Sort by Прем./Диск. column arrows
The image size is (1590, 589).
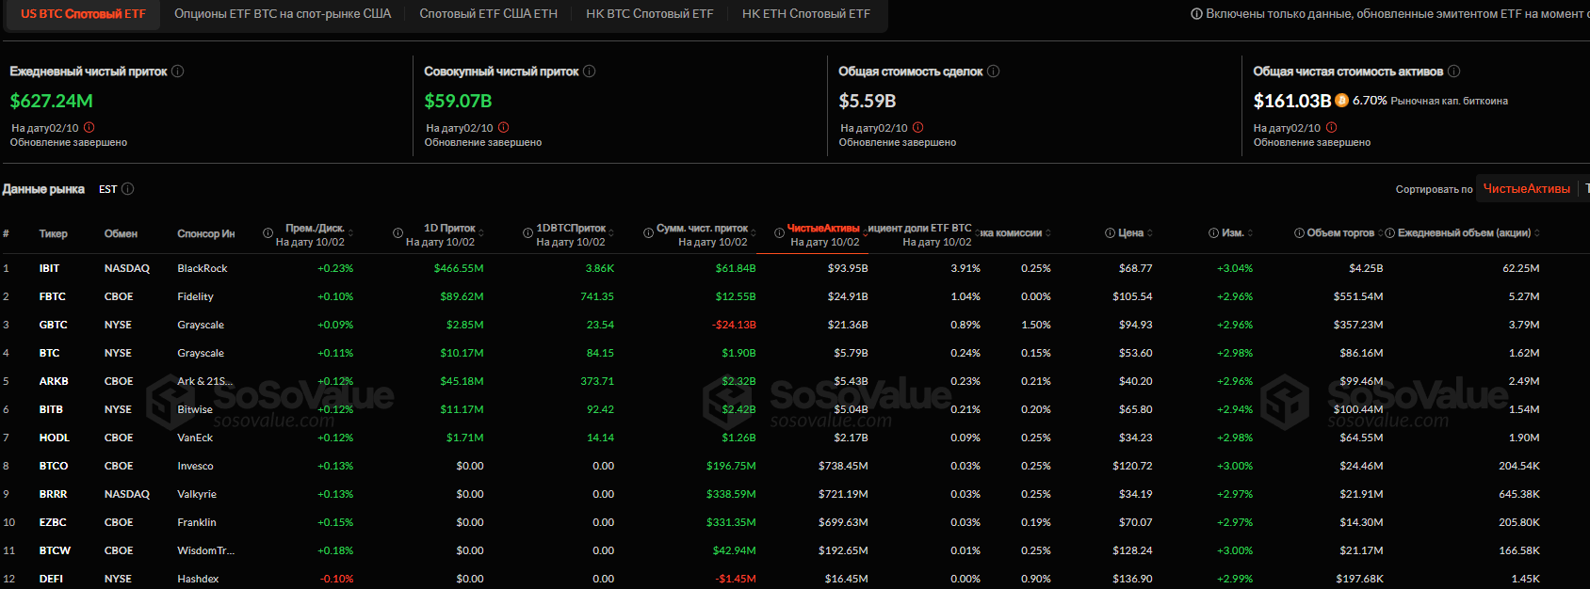click(x=351, y=232)
